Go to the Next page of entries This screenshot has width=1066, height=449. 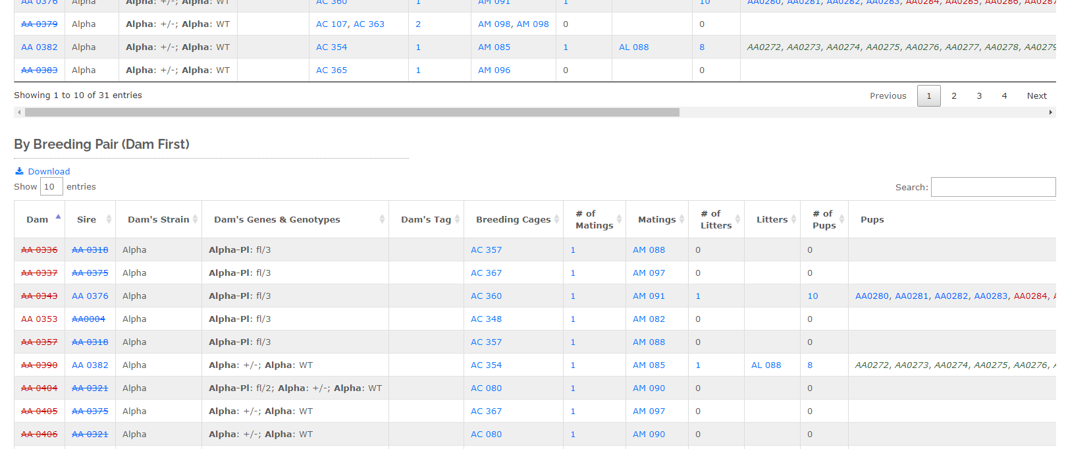click(1036, 95)
